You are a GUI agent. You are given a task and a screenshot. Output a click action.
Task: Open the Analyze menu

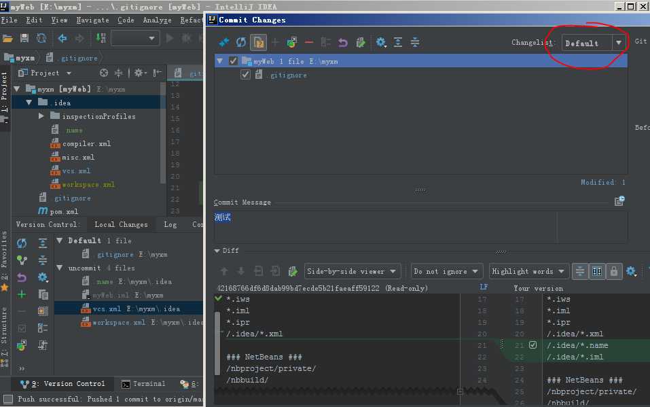[157, 20]
